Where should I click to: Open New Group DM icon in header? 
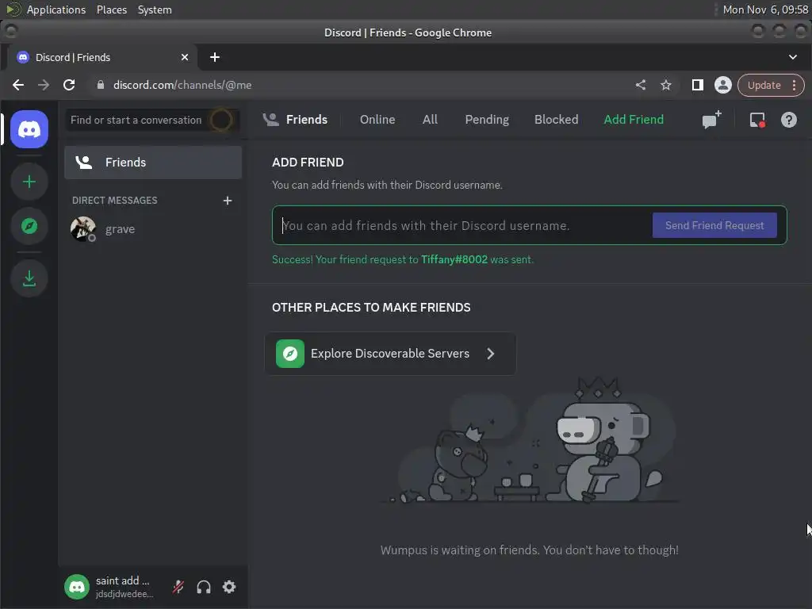click(711, 120)
